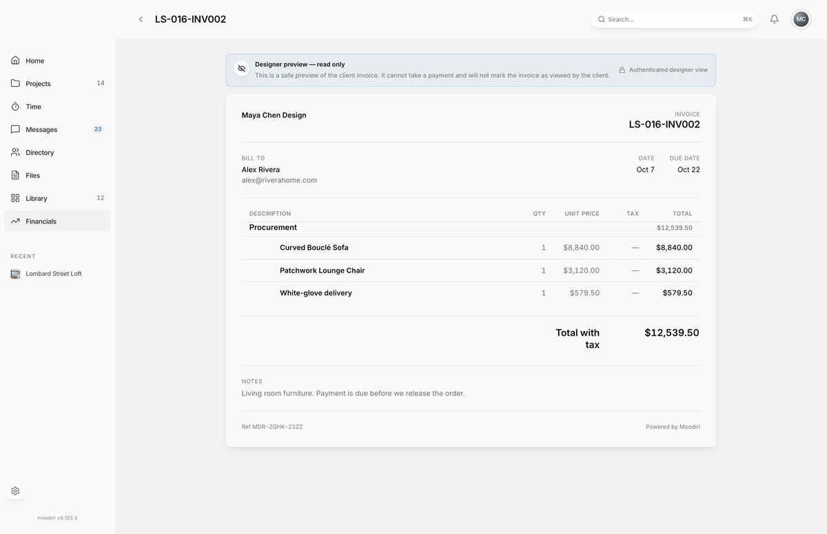Click the due date Oct 22
The image size is (827, 534).
tap(688, 169)
